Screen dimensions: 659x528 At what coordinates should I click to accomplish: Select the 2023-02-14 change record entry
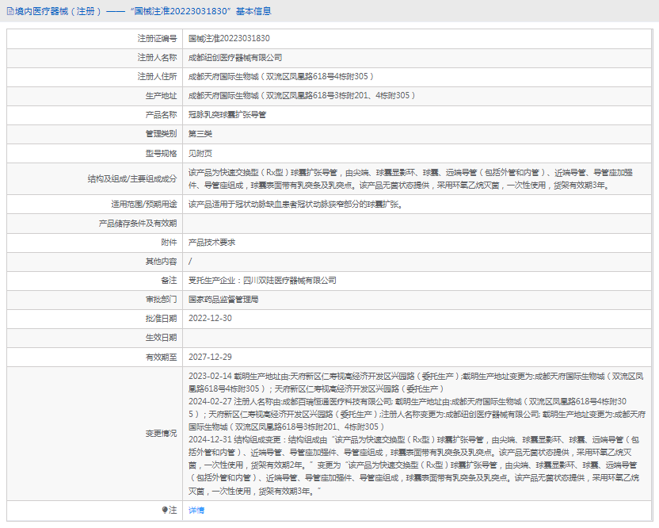(416, 382)
